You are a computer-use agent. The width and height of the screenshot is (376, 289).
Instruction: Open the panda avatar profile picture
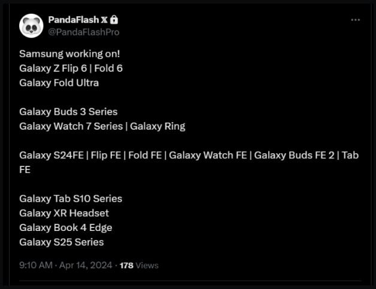coord(31,26)
